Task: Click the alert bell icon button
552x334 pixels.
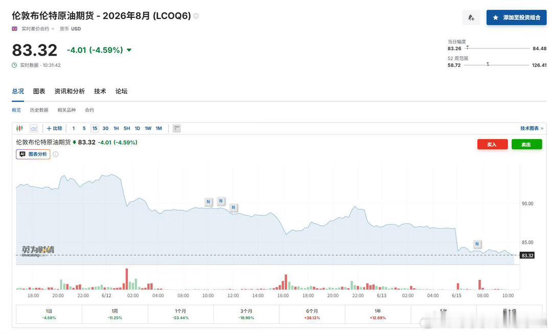Action: pos(471,17)
